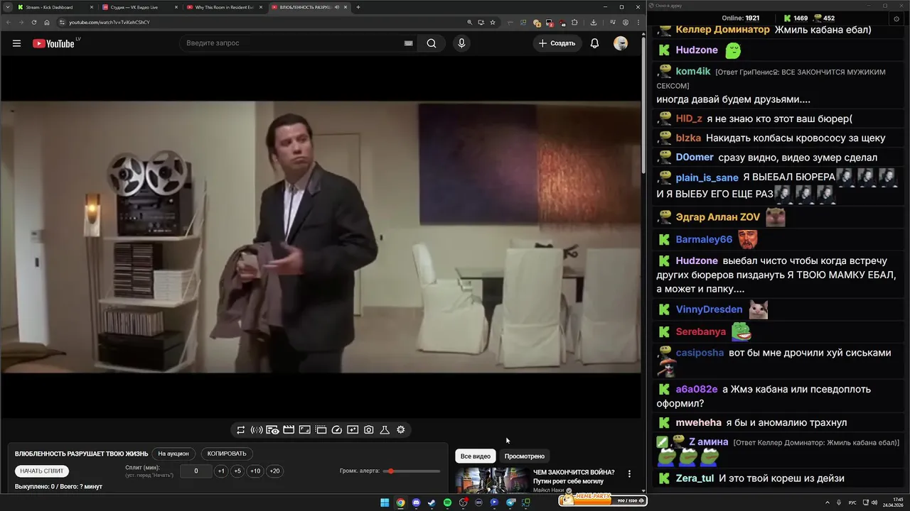Click the browser back arrow
Image resolution: width=910 pixels, height=511 pixels.
tap(9, 22)
